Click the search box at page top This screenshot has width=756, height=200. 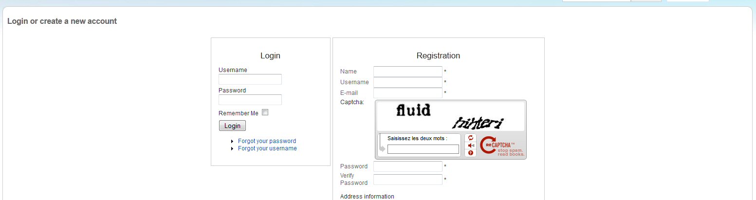(596, 0)
